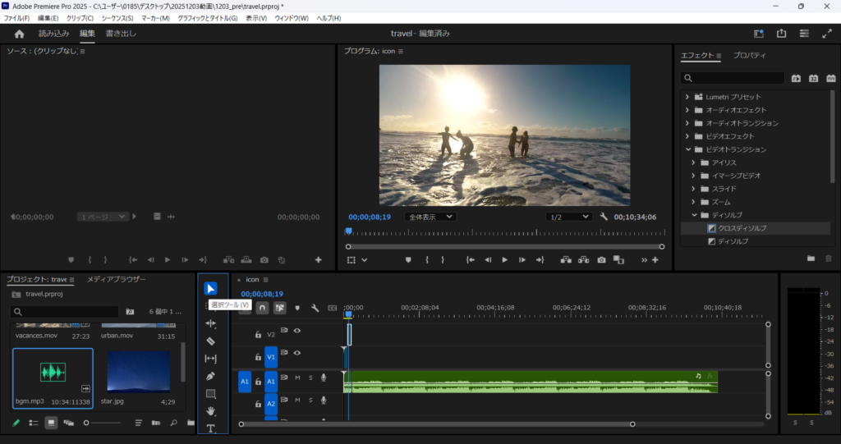Hide the V2 track output
The width and height of the screenshot is (841, 444).
click(x=297, y=331)
